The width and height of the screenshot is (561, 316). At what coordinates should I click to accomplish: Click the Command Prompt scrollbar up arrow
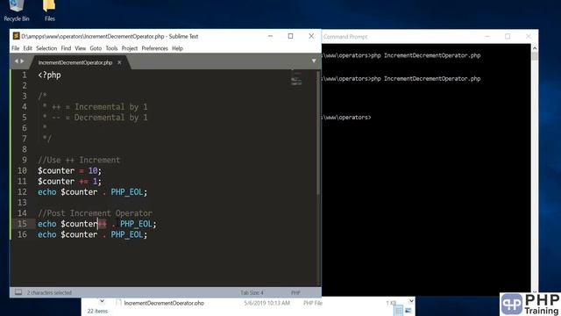tap(535, 47)
